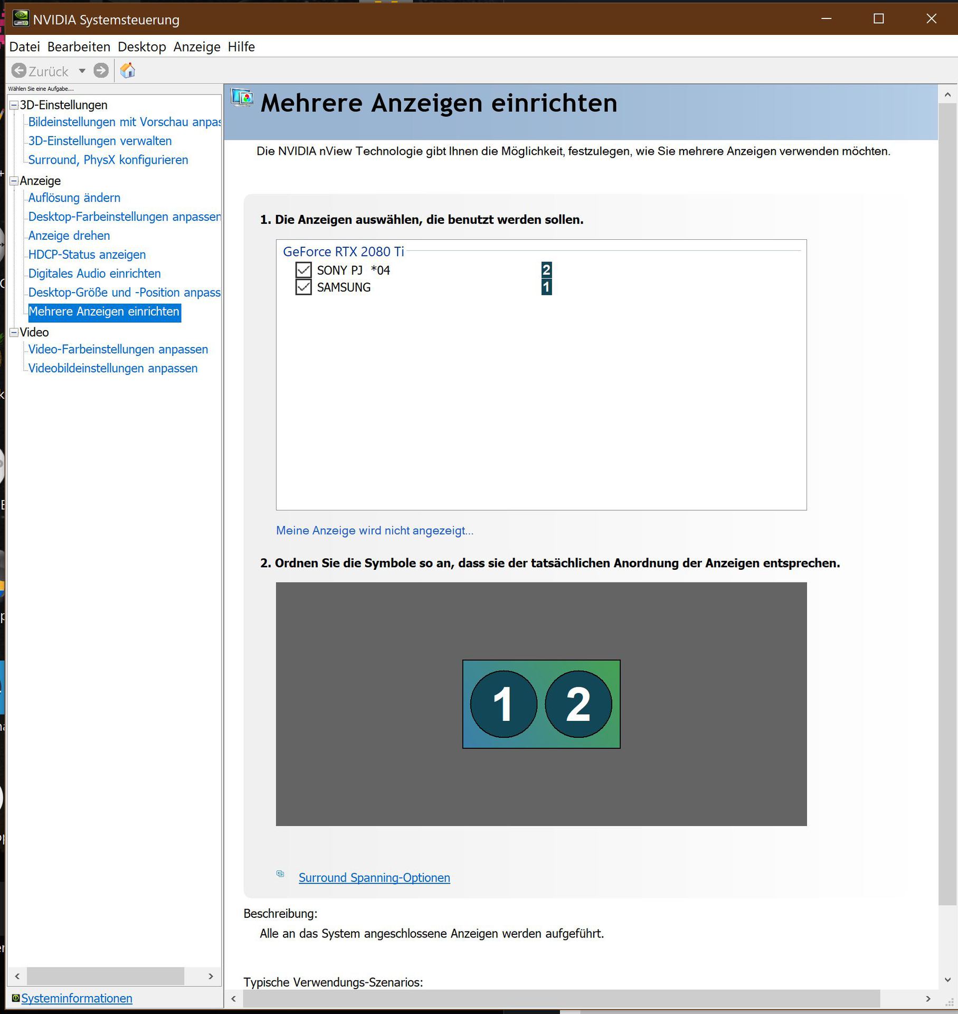Open 3D-Einstellungen verwalten

pos(100,141)
